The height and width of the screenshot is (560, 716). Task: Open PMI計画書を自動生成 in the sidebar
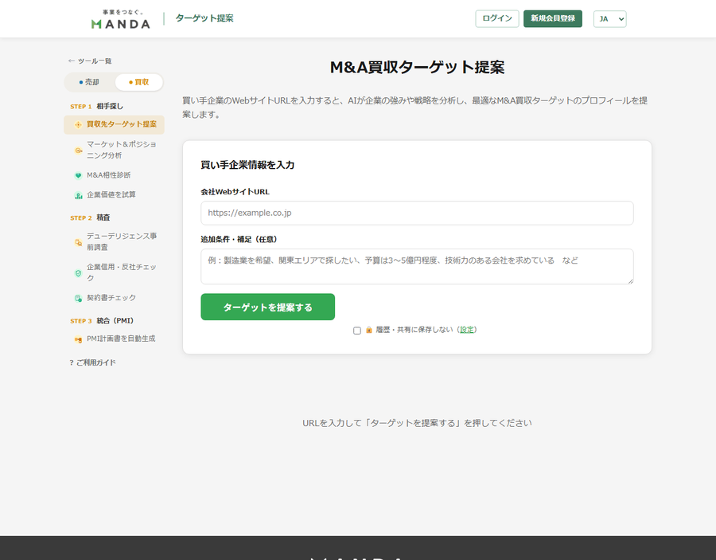114,339
